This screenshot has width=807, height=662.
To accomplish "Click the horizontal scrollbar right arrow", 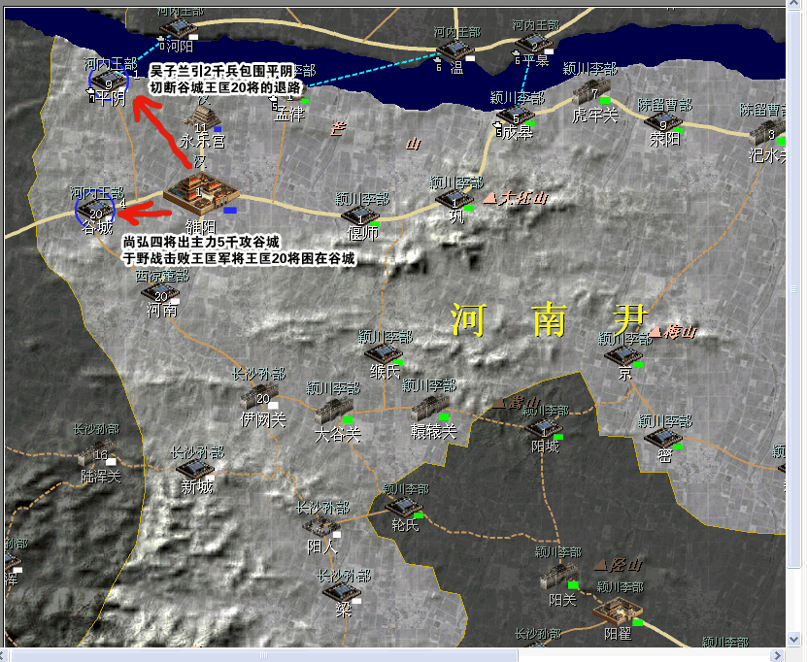I will click(779, 655).
